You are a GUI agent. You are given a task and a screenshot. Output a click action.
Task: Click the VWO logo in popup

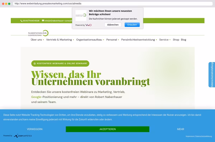point(88,25)
